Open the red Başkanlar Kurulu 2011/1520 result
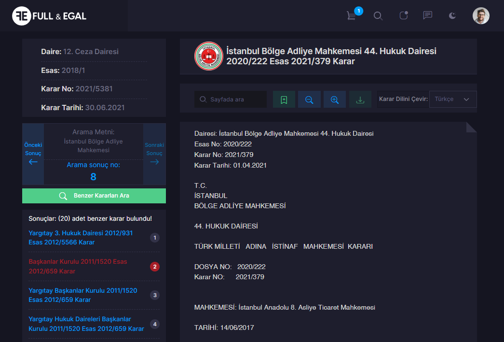The width and height of the screenshot is (504, 342). click(78, 266)
